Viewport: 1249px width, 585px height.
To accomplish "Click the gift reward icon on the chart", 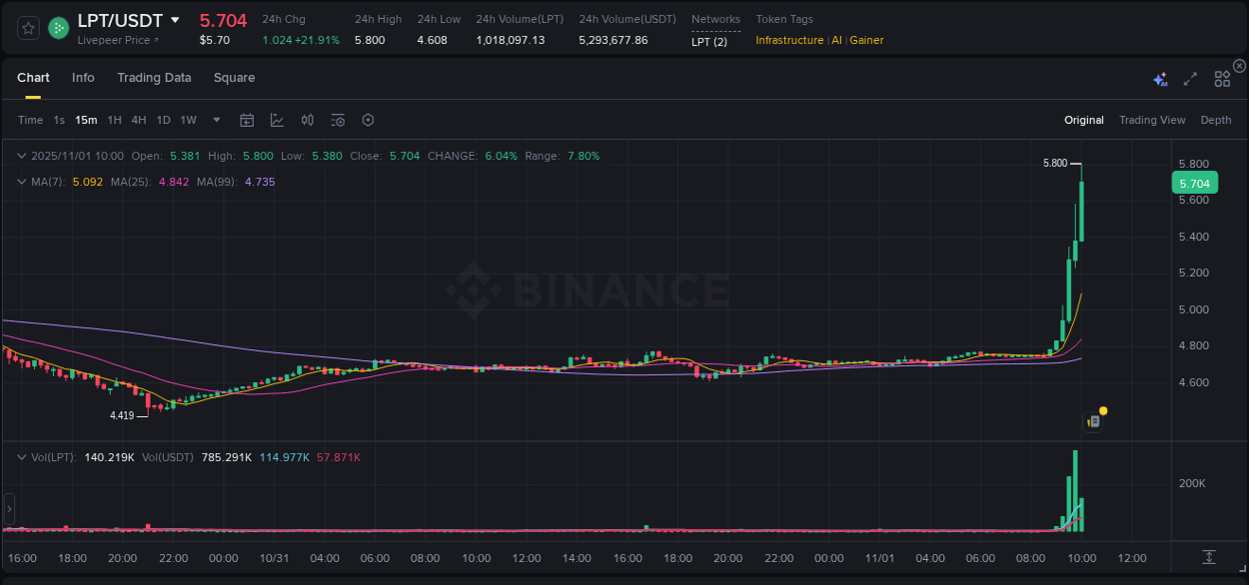I will [1093, 419].
